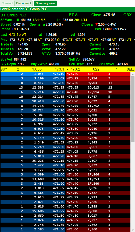This screenshot has width=135, height=232.
Task: Click the Buy Vol value 884,482
Action: [20, 59]
